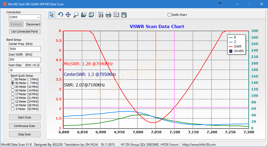This screenshot has width=268, height=147.
Task: Click the chart depth tool icon
Action: (84, 15)
